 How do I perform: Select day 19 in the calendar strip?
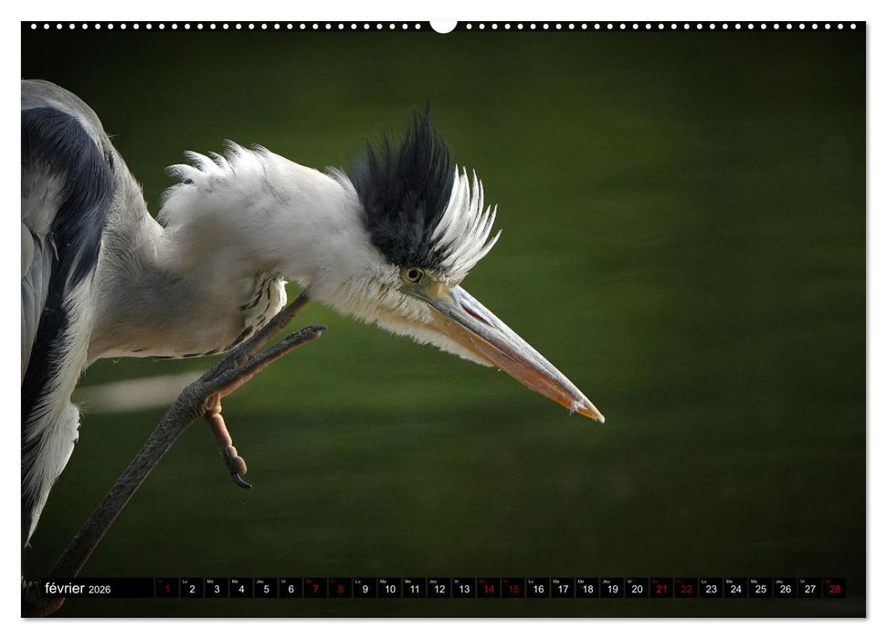pos(612,589)
